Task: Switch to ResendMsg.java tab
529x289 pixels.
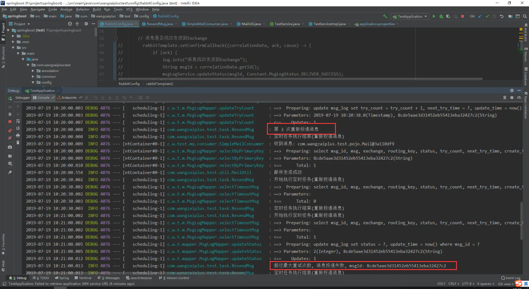Action: click(x=160, y=24)
